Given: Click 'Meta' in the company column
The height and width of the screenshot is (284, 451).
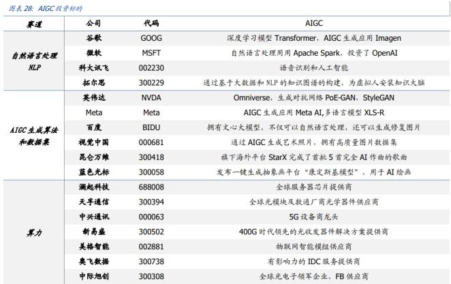Looking at the screenshot, I should coord(94,112).
